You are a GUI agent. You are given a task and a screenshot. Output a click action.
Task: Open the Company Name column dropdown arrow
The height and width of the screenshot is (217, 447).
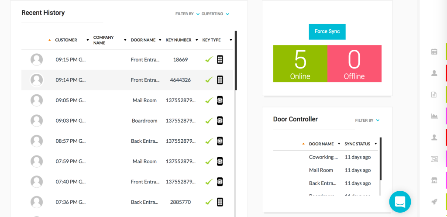click(125, 40)
